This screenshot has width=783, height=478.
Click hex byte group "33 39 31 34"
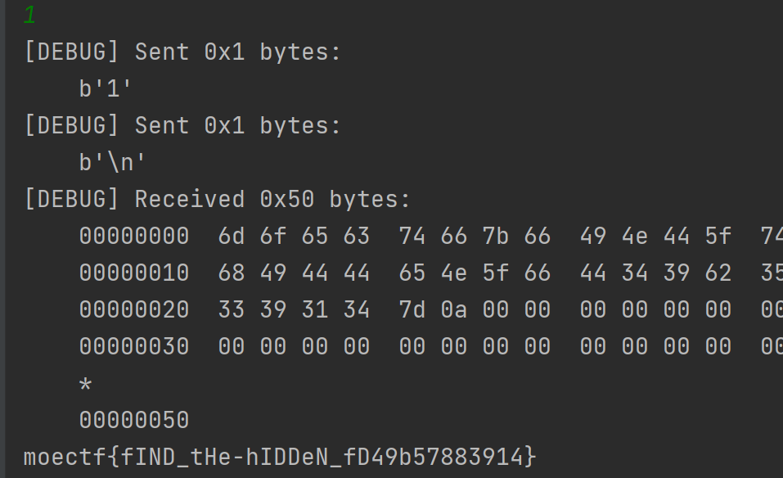click(294, 309)
